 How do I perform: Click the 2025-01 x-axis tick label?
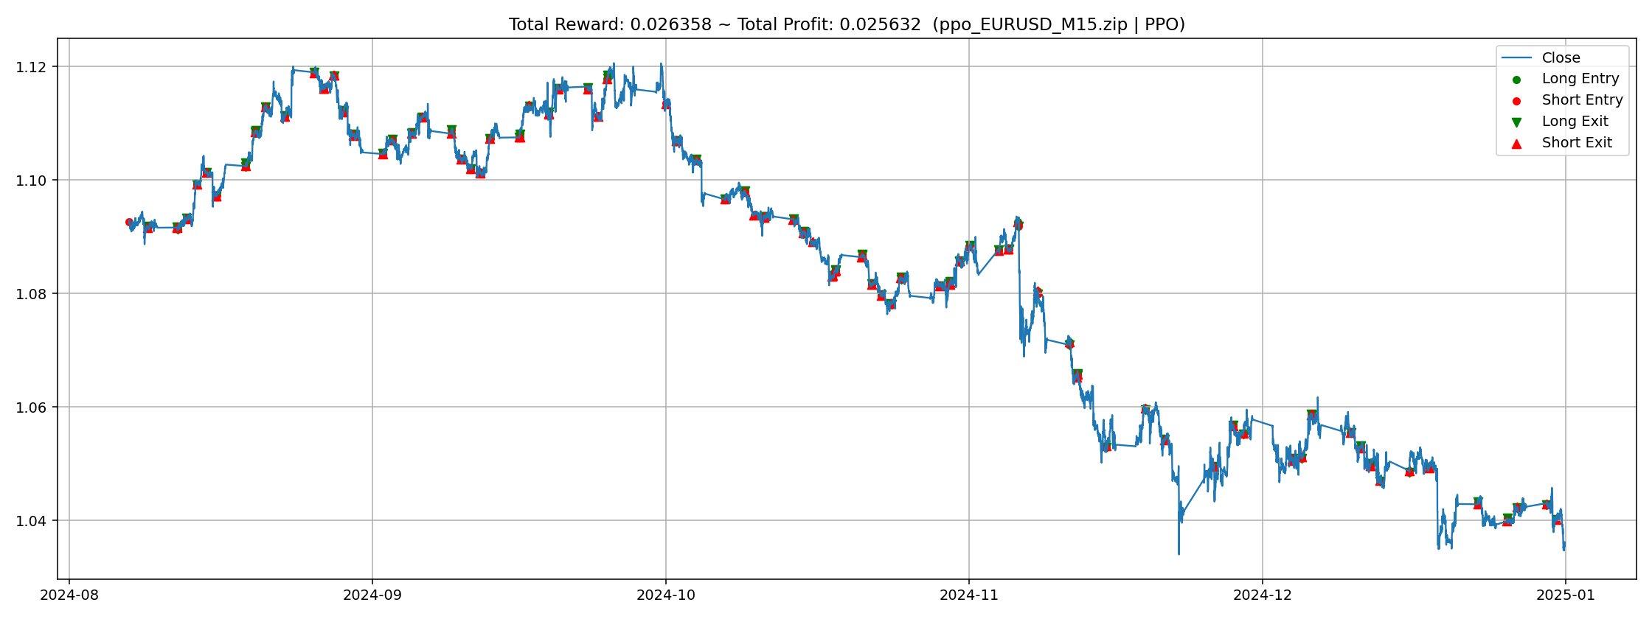[1565, 595]
